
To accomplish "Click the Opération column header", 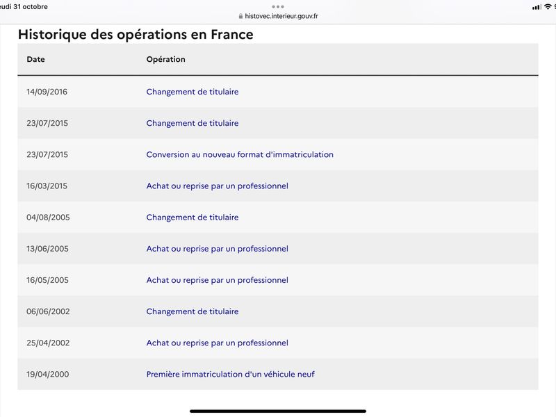I will click(165, 59).
